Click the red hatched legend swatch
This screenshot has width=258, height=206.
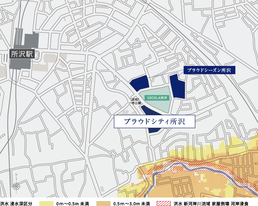coord(164,204)
